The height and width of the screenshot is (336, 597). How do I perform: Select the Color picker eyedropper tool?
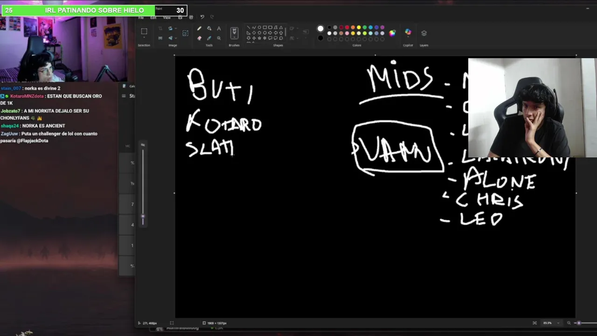209,38
